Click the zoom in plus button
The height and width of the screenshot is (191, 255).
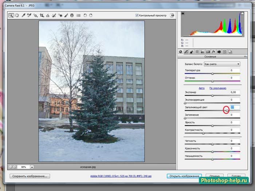(15, 167)
